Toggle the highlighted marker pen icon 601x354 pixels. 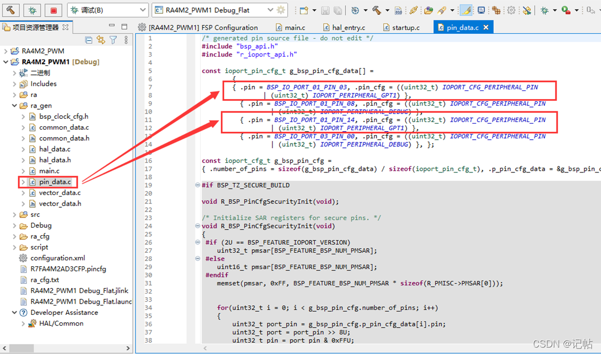click(x=466, y=10)
